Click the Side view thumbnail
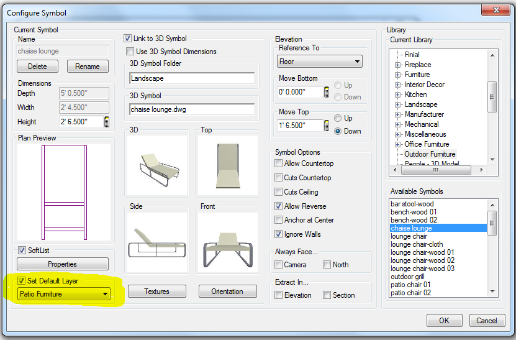Screen dimensions: 516x340 click(x=157, y=242)
